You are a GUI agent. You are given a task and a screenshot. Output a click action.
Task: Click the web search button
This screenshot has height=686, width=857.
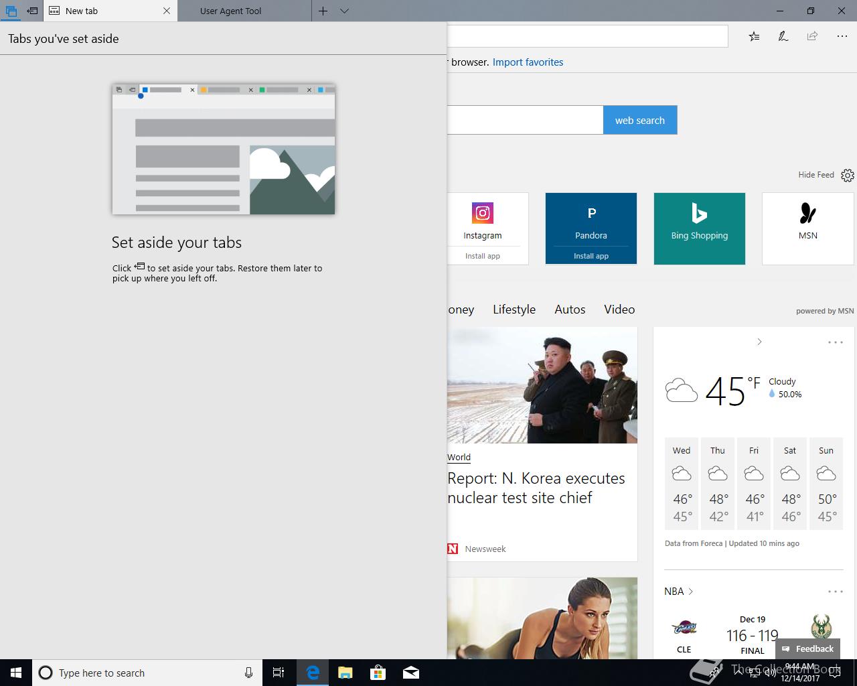tap(640, 120)
